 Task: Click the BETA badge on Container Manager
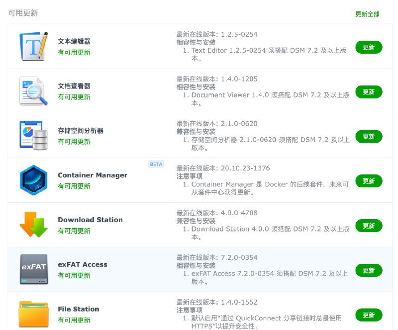(x=156, y=164)
